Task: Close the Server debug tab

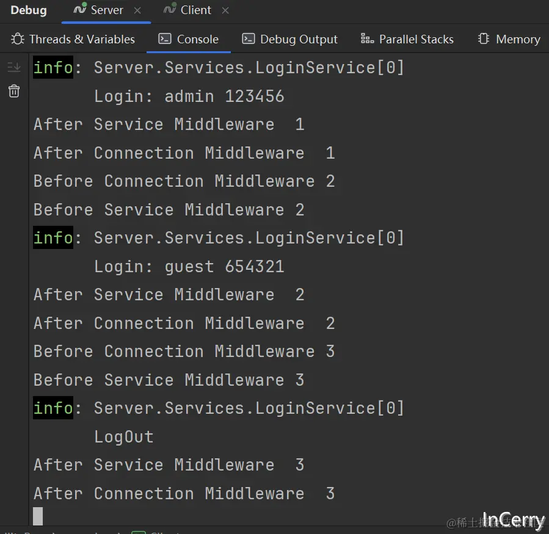Action: [x=137, y=10]
